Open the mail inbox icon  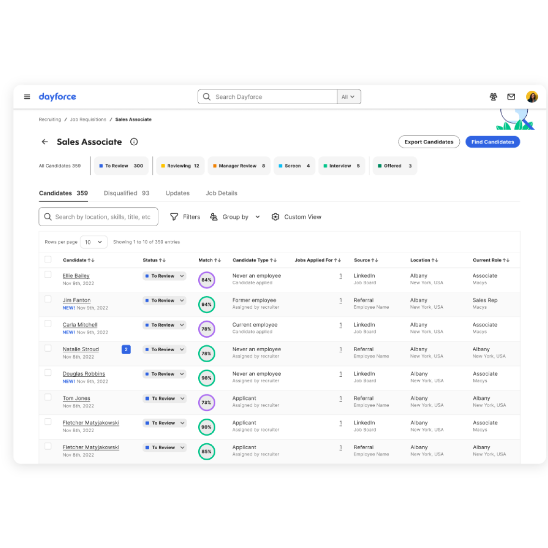coord(511,97)
